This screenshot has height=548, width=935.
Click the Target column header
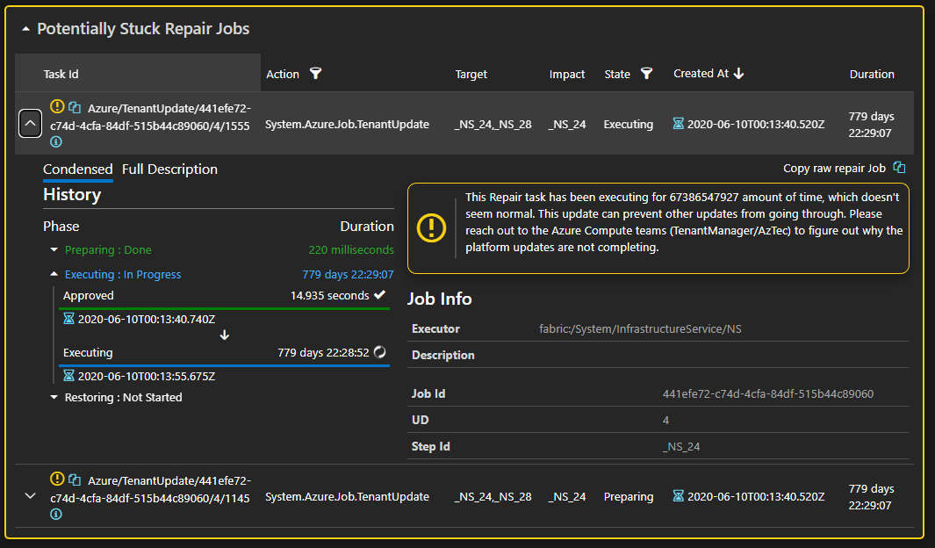coord(471,74)
